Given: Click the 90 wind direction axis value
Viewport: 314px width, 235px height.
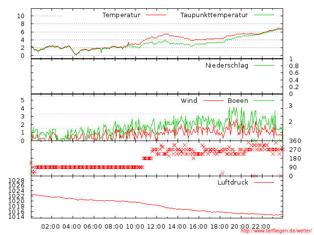Looking at the screenshot, I should tap(293, 167).
